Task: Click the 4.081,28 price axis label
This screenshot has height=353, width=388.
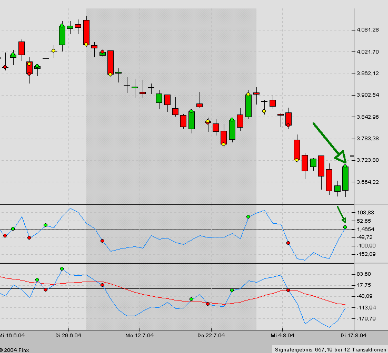Action: pyautogui.click(x=367, y=29)
